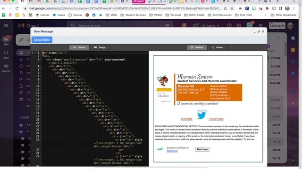
Task: Switch to the Source tab
Action: click(x=79, y=47)
